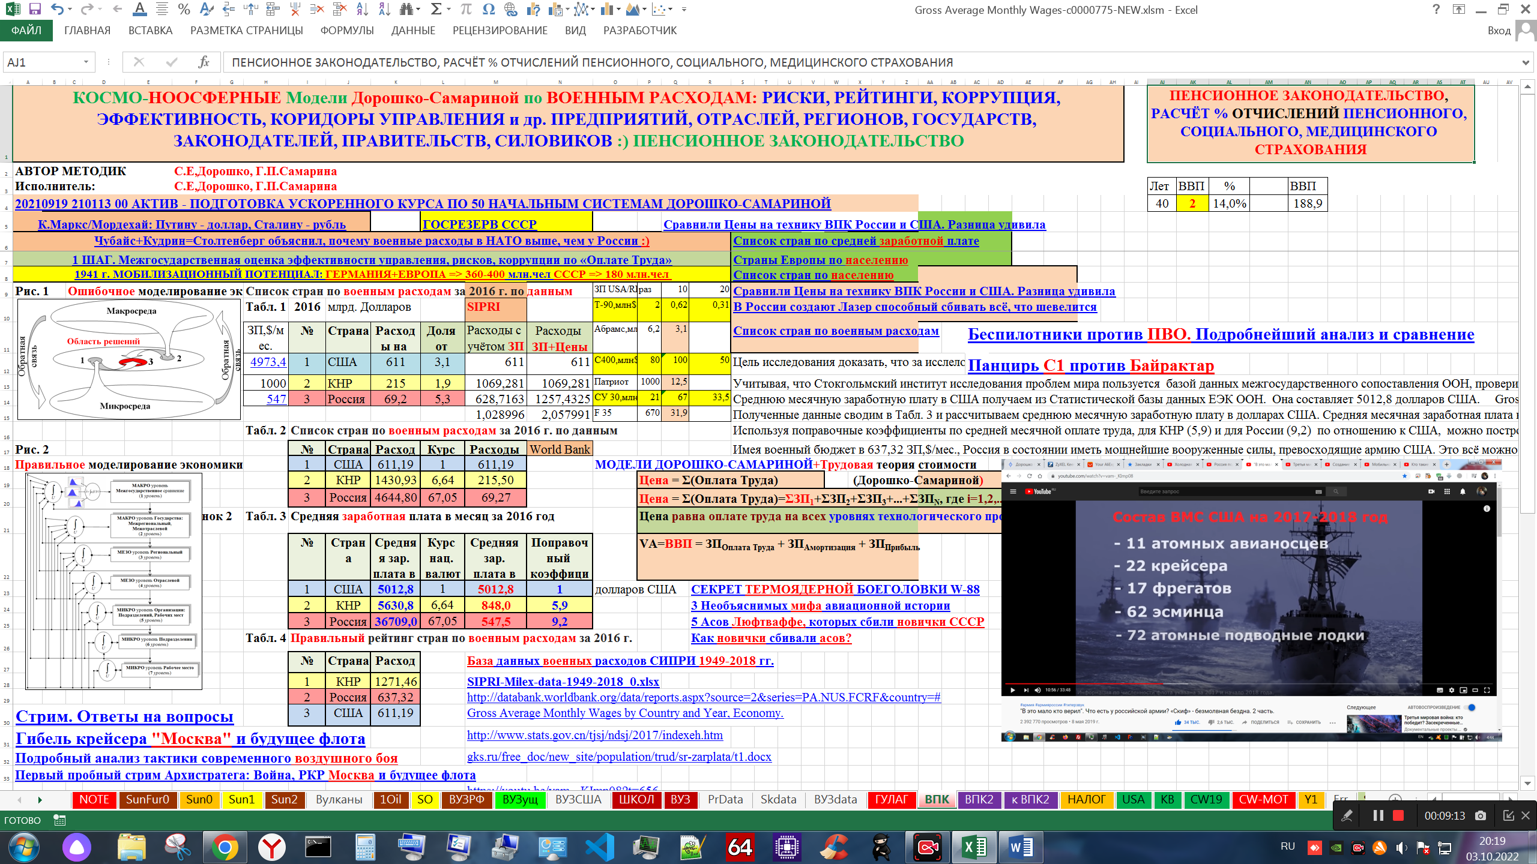Toggle the recorder annotation pen
1537x864 pixels.
click(x=1347, y=815)
